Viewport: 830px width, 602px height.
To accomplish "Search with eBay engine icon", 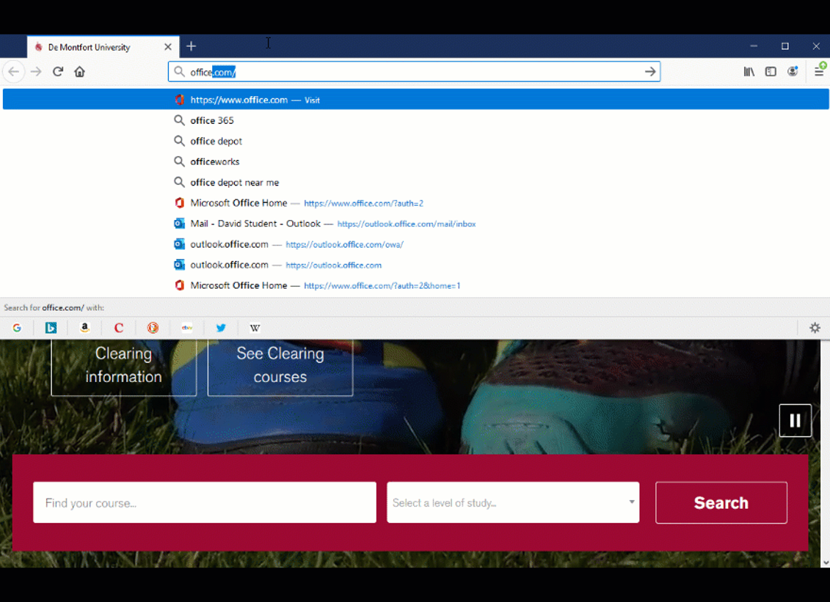I will coord(187,328).
